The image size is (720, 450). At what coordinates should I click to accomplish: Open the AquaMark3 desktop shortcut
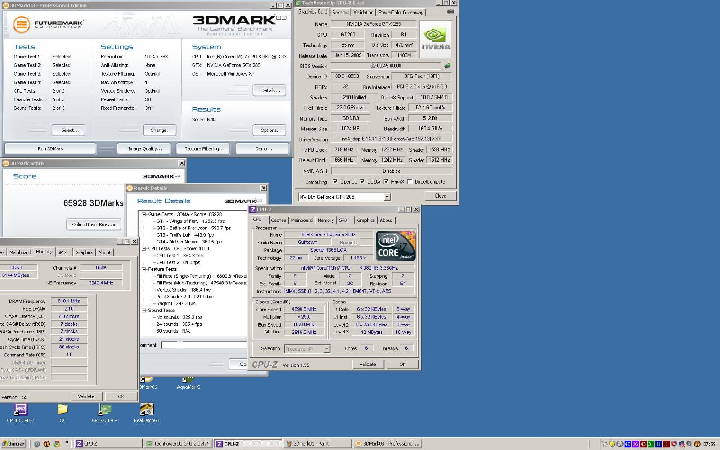click(189, 383)
